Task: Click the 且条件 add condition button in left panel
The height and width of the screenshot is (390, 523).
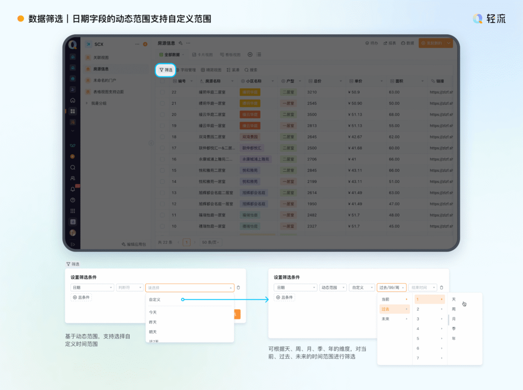Action: click(81, 297)
